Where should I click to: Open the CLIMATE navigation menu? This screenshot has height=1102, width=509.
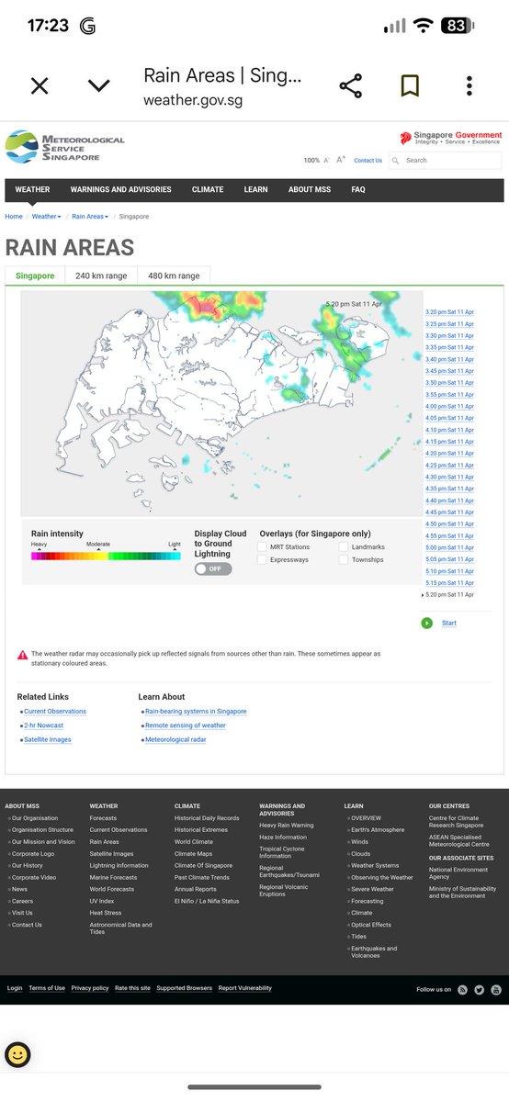point(208,190)
